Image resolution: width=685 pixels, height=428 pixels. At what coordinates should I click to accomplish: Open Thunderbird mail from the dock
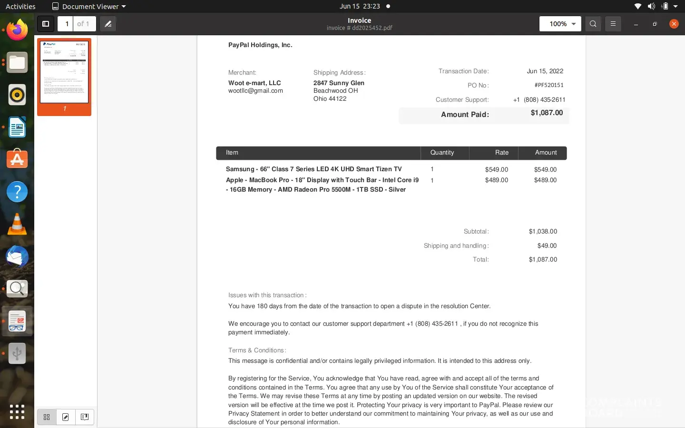17,256
